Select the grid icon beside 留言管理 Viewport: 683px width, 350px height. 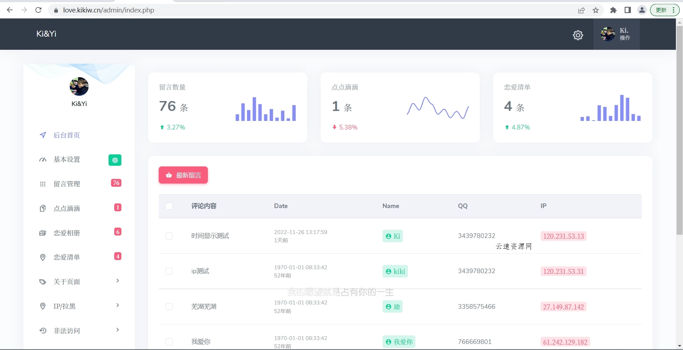pyautogui.click(x=43, y=184)
